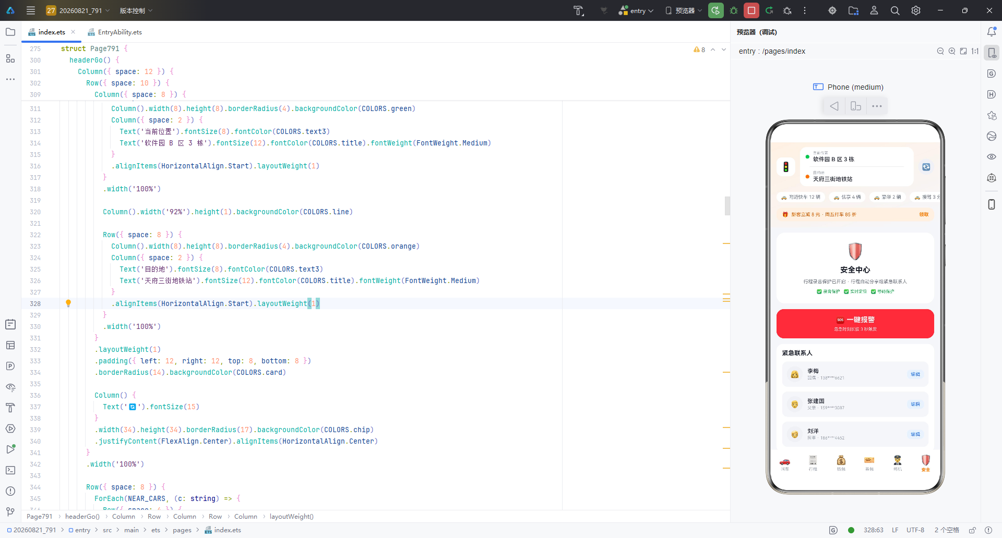Image resolution: width=1002 pixels, height=538 pixels.
Task: Toggle the eye icon in right sidebar
Action: (x=992, y=157)
